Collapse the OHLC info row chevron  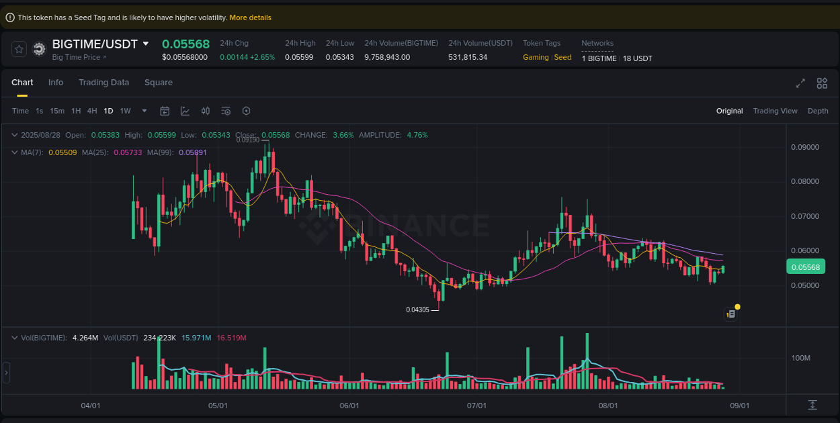click(14, 134)
